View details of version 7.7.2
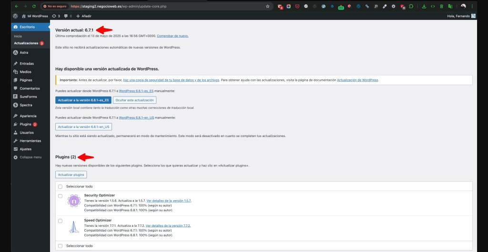The width and height of the screenshot is (488, 252). (168, 226)
